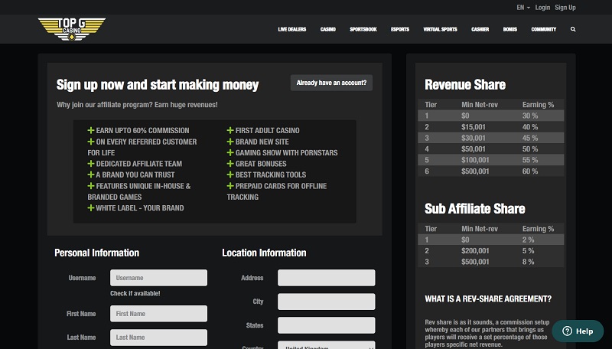The image size is (612, 349).
Task: Click the $50,001 net-rev value
Action: (474, 148)
